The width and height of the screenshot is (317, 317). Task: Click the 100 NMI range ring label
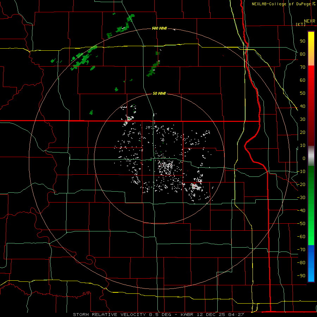[x=159, y=28]
